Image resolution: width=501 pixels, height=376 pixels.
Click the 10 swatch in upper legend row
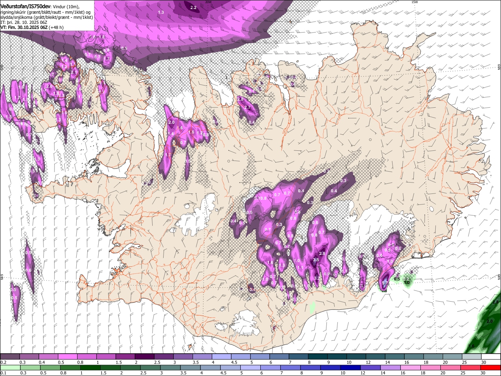tap(357, 357)
